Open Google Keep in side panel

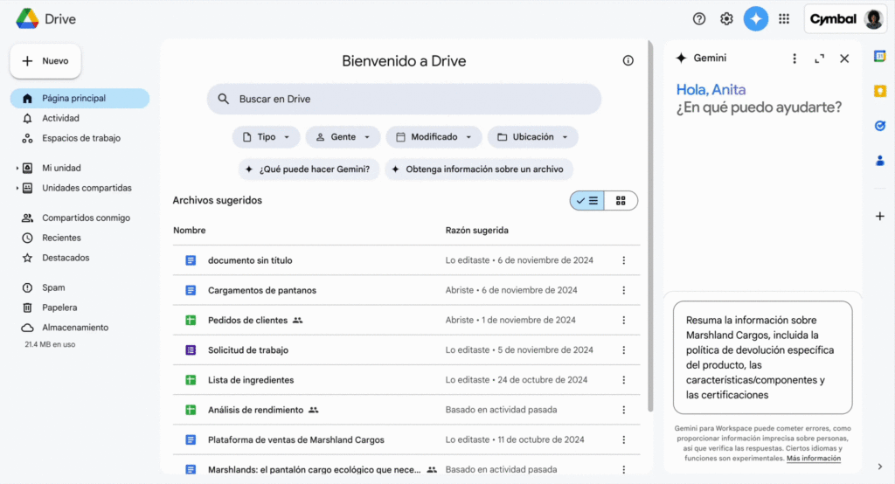tap(879, 91)
